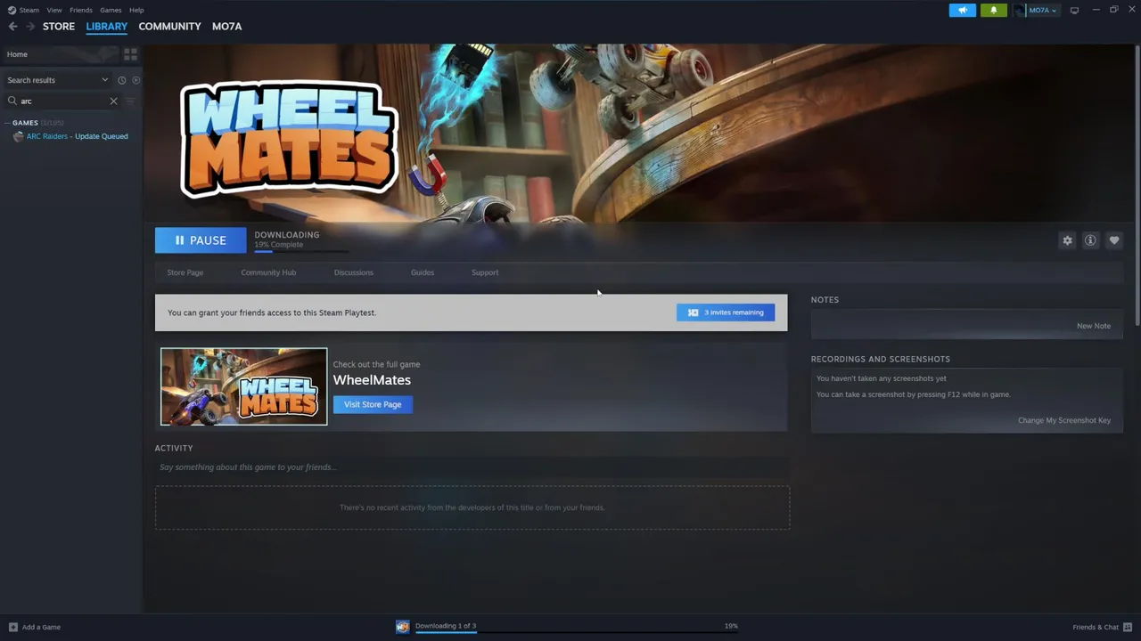This screenshot has width=1141, height=641.
Task: Click the magnifier search icon
Action: point(12,101)
